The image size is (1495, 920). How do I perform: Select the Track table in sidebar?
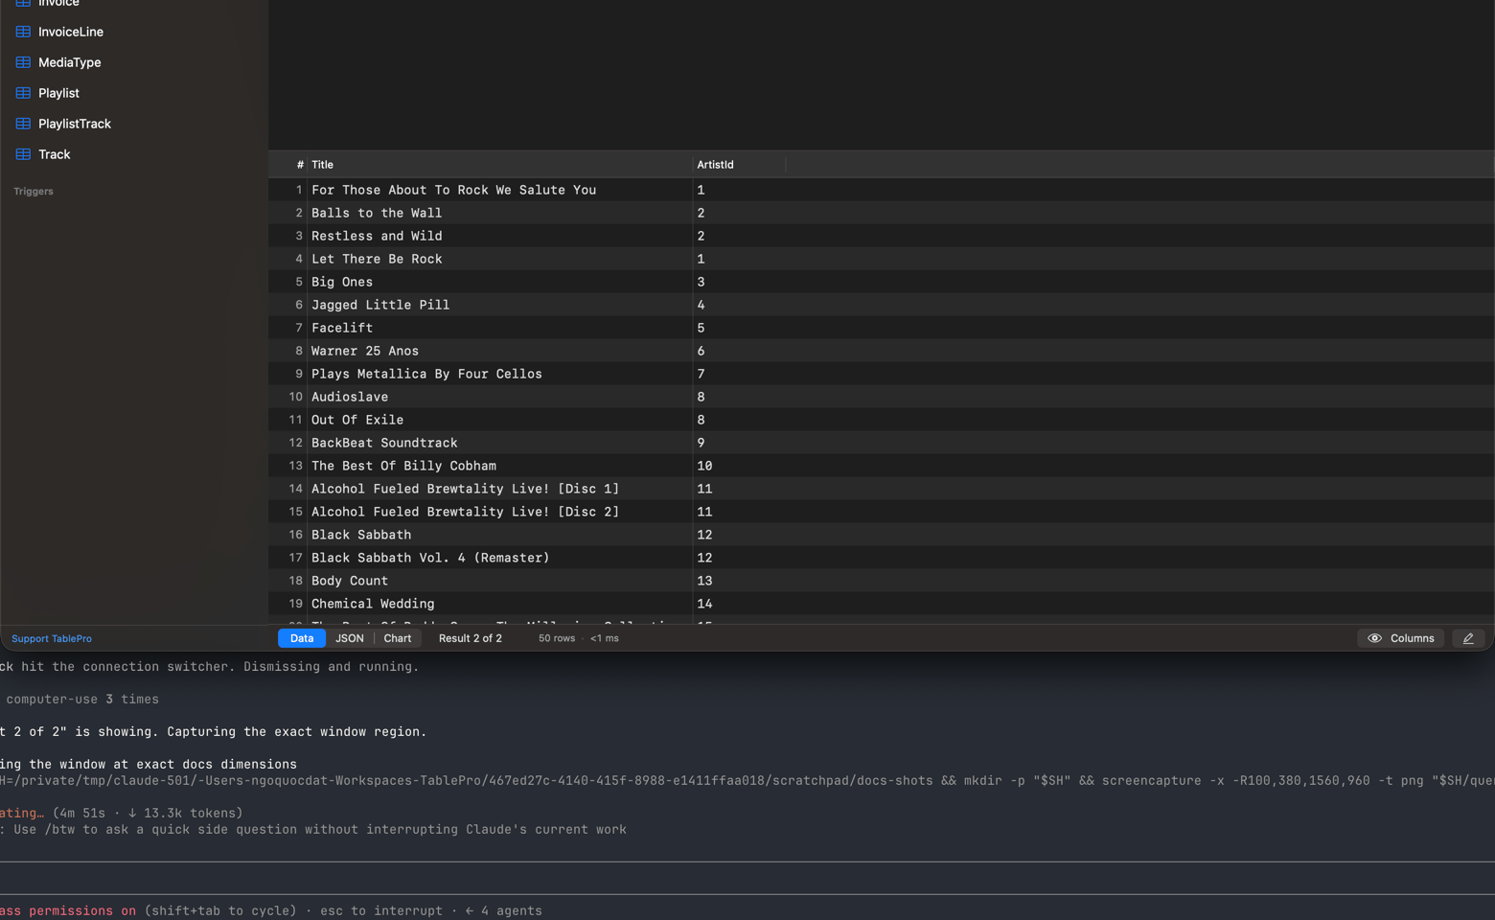coord(54,154)
